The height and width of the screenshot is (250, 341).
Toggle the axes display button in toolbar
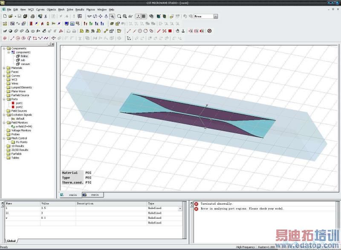pyautogui.click(x=138, y=16)
